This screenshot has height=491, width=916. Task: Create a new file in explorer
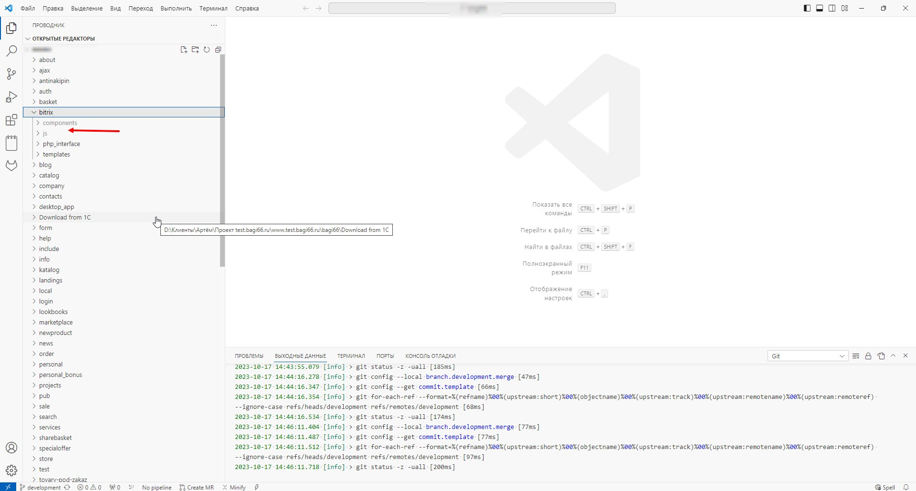click(x=184, y=50)
